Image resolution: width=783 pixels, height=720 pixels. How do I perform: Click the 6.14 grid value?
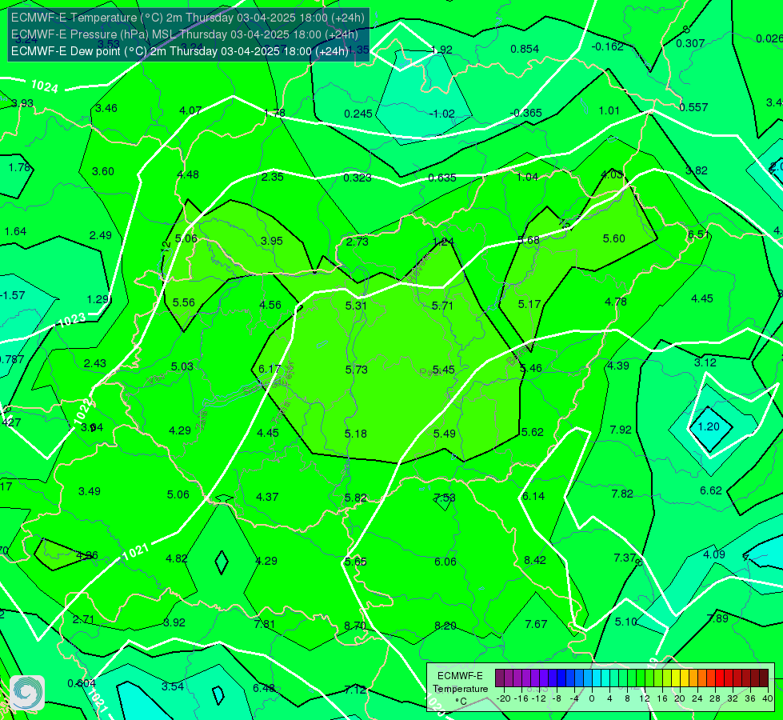[533, 496]
